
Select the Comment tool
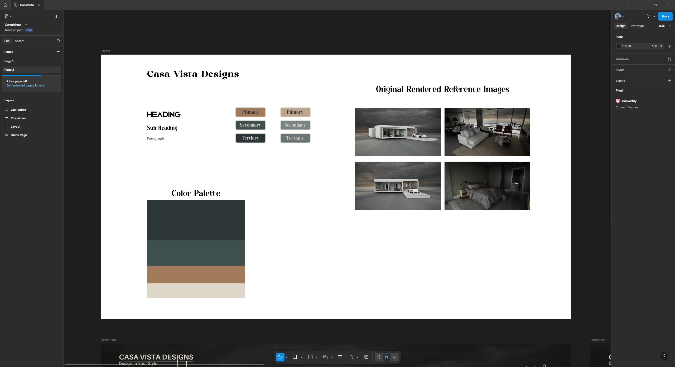[x=351, y=357]
